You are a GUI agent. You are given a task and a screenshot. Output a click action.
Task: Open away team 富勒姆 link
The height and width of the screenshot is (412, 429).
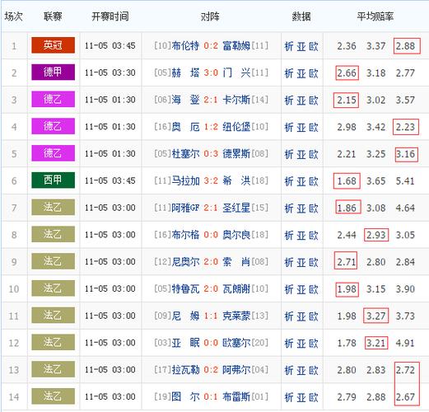[x=236, y=45]
